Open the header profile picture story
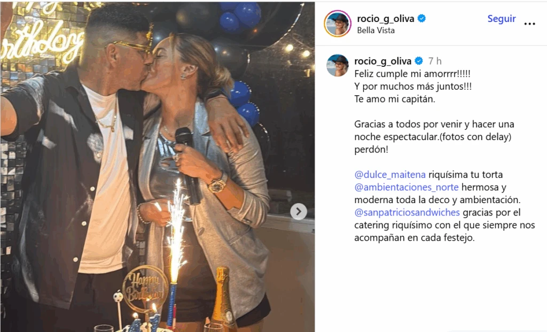 tap(338, 24)
